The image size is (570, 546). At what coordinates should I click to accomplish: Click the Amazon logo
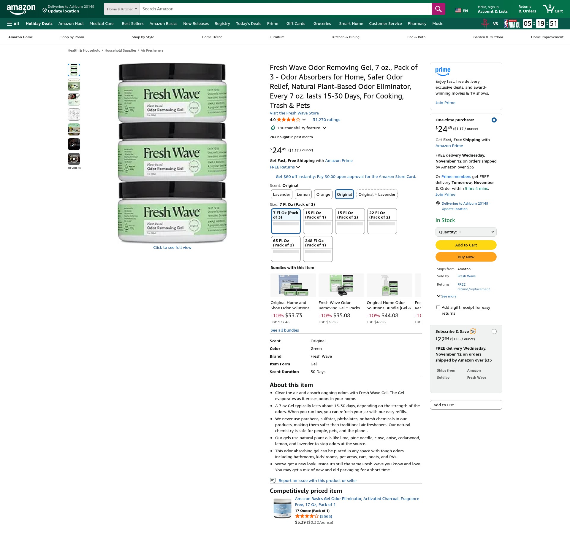point(21,9)
